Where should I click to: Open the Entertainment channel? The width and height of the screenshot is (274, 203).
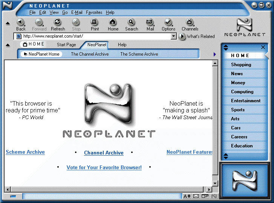[246, 101]
